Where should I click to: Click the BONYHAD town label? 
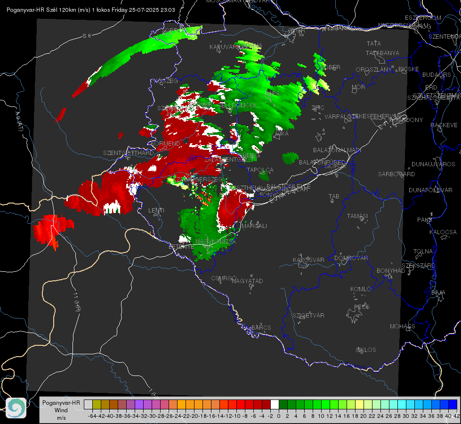391,271
